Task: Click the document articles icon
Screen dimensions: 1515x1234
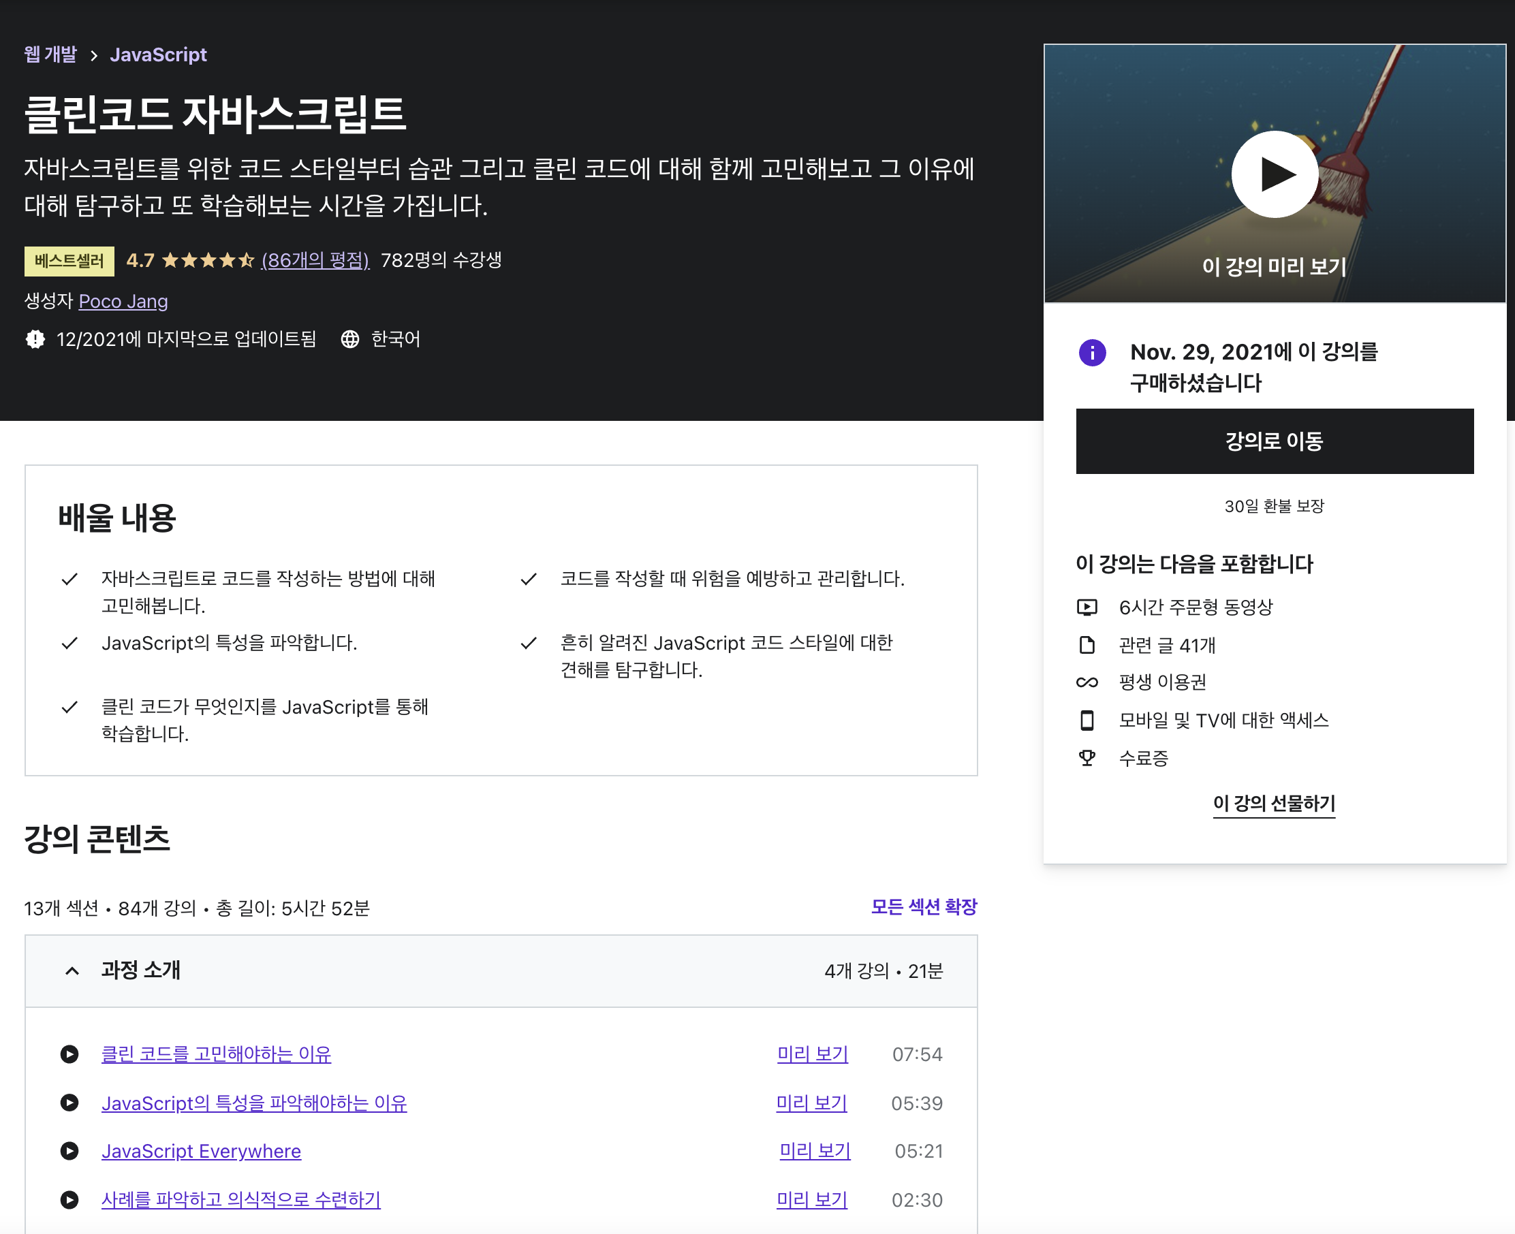Action: click(1087, 645)
